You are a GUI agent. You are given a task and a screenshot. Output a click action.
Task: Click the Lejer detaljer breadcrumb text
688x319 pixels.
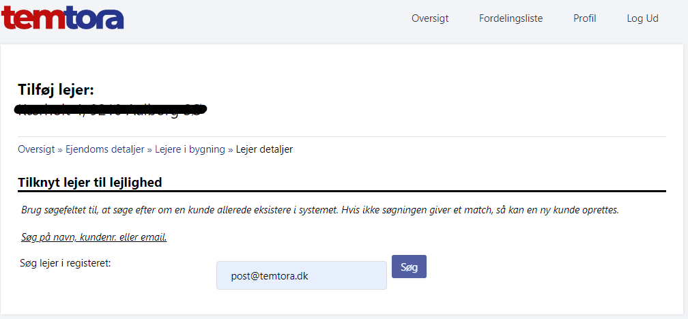[264, 149]
